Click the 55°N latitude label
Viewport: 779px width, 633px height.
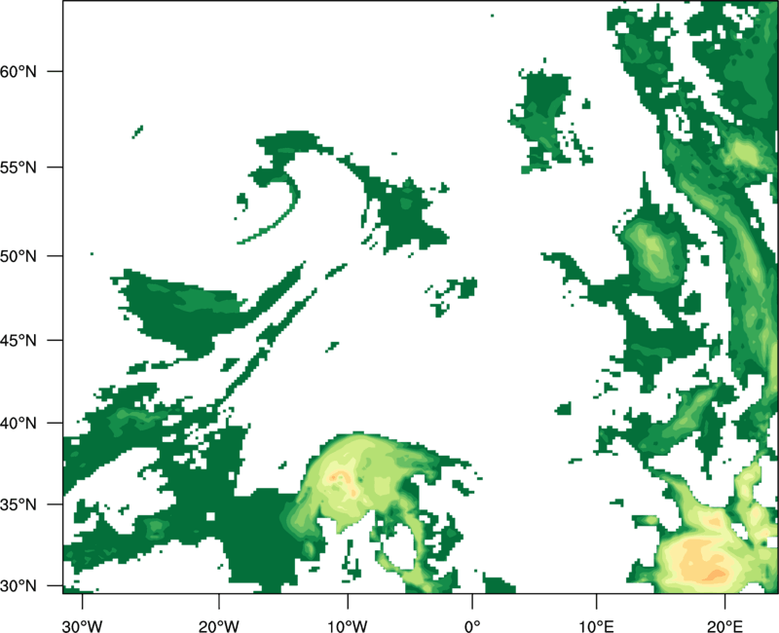pyautogui.click(x=19, y=168)
